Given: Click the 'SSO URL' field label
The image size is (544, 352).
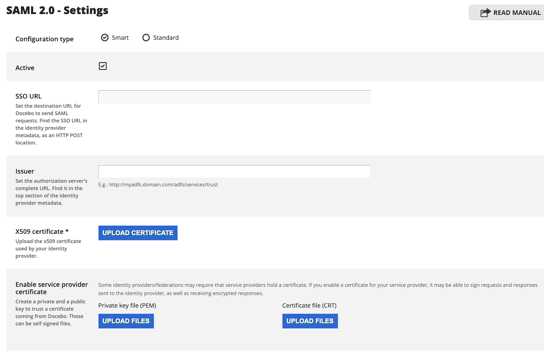Looking at the screenshot, I should (29, 96).
